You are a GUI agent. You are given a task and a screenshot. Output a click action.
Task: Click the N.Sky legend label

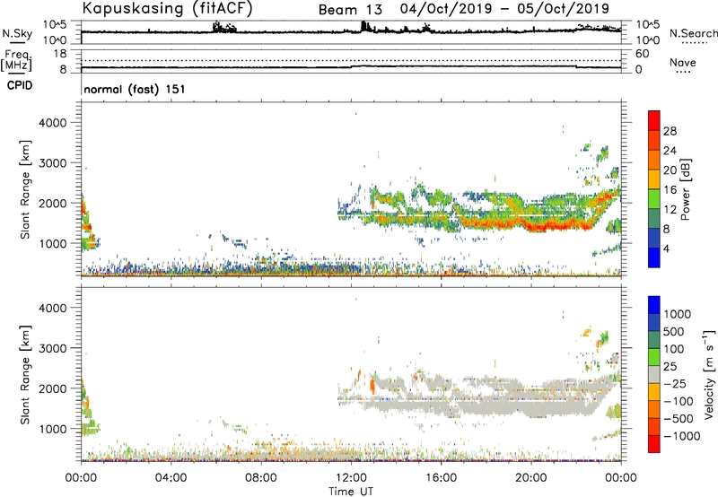click(x=17, y=33)
